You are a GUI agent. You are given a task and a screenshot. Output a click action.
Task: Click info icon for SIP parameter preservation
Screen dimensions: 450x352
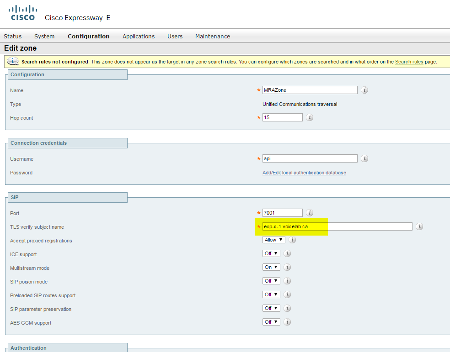(x=287, y=308)
